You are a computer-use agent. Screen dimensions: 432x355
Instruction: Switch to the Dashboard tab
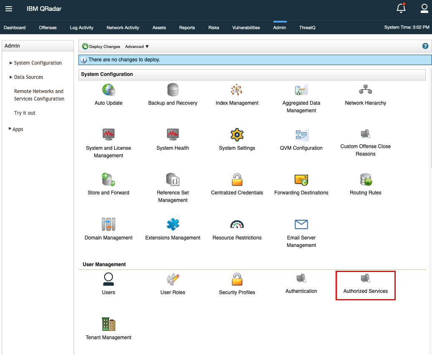(15, 28)
